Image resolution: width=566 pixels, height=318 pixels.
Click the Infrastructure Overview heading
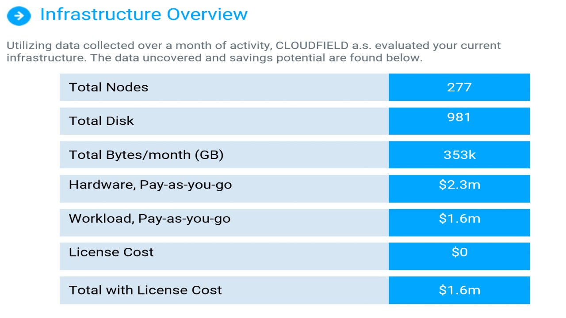pos(144,15)
